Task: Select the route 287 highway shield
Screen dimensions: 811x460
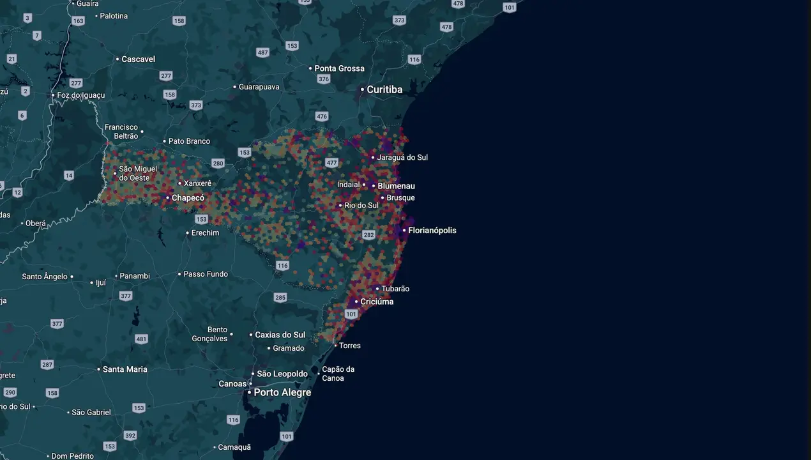Action: pos(47,365)
